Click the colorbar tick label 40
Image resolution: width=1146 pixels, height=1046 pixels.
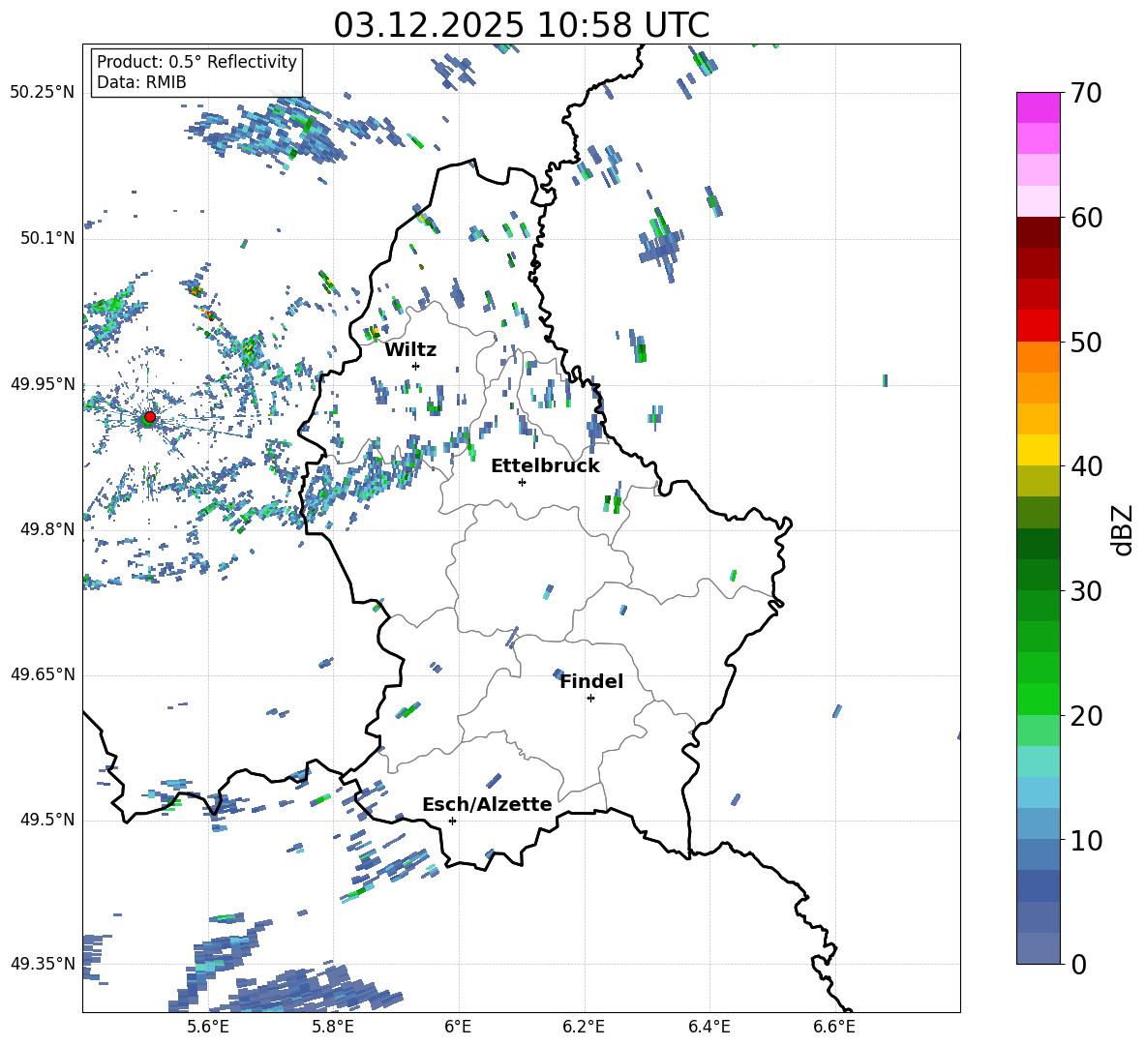coord(1086,466)
